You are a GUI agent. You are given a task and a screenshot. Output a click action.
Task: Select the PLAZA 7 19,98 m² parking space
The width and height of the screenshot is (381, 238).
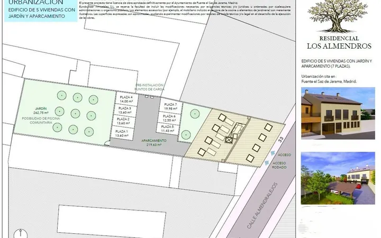170,107
